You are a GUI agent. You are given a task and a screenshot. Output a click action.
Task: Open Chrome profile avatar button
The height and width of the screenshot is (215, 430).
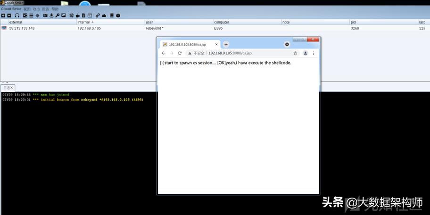point(305,53)
